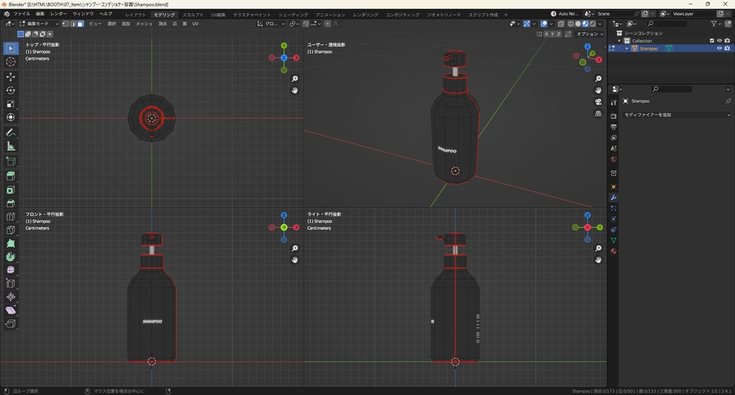Image resolution: width=735 pixels, height=395 pixels.
Task: Click the pan hand icon in top view
Action: 295,90
